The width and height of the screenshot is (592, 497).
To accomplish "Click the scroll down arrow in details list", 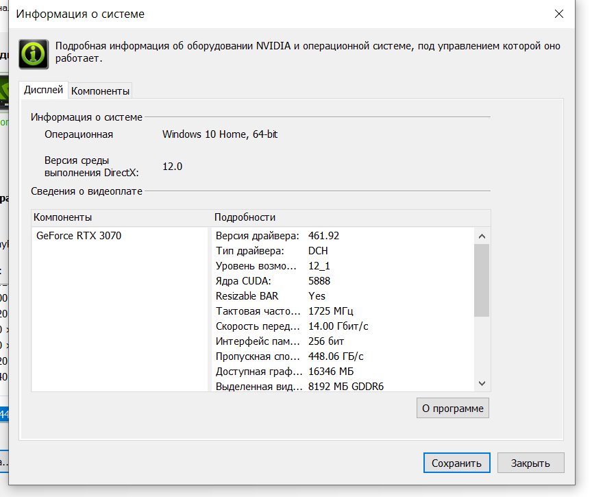I will click(x=482, y=383).
